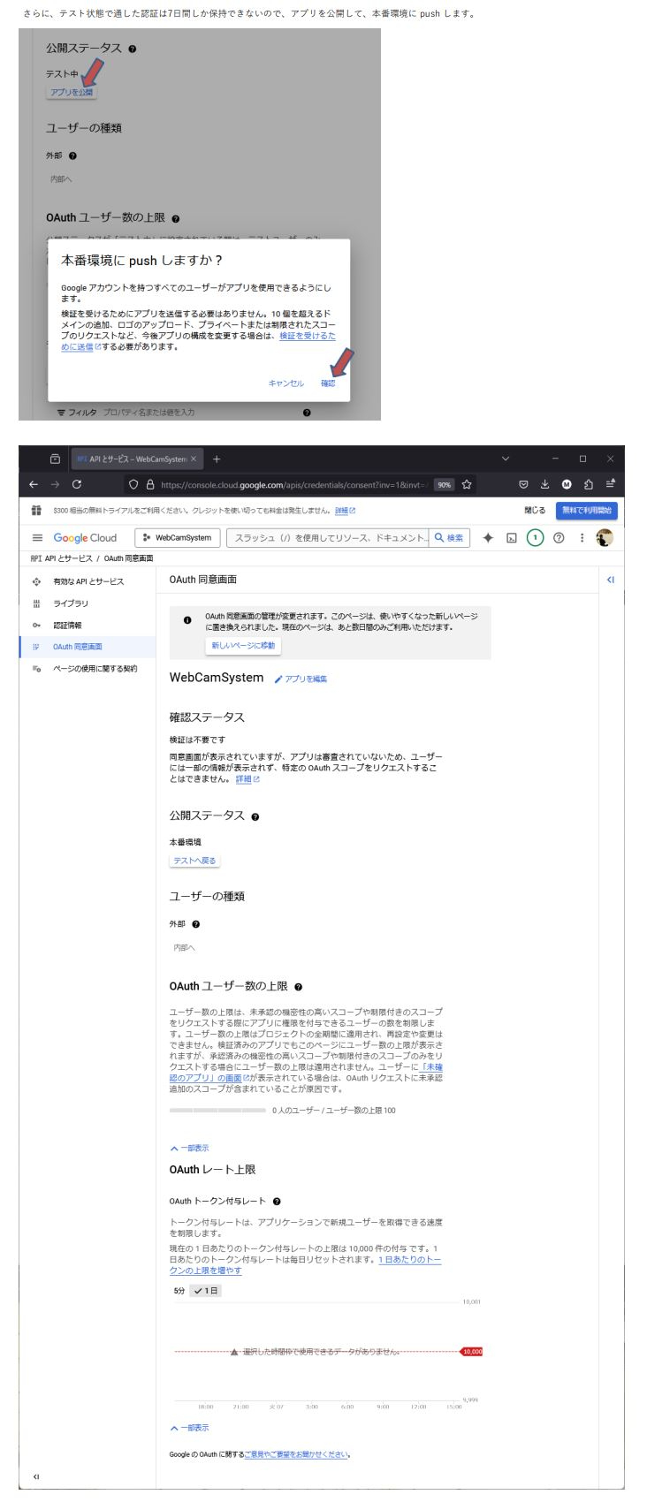Open the Google Cloud navigation hamburger menu
Screen dimensions: 647x1502
coord(37,538)
